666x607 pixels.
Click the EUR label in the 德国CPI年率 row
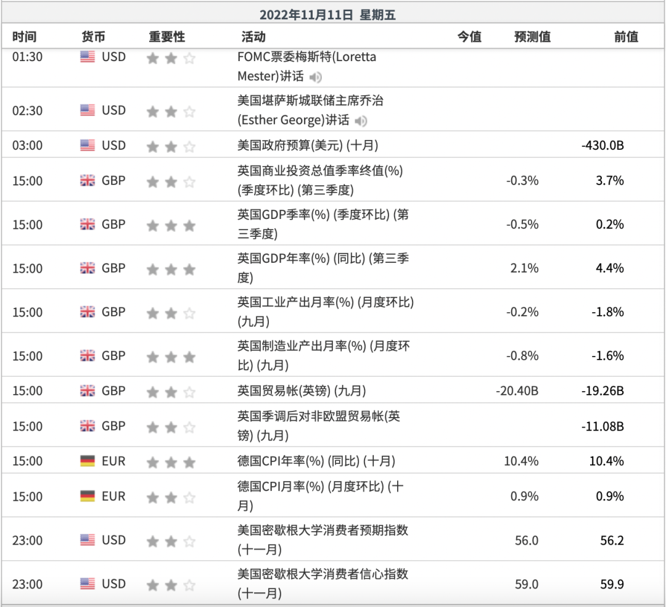[113, 461]
